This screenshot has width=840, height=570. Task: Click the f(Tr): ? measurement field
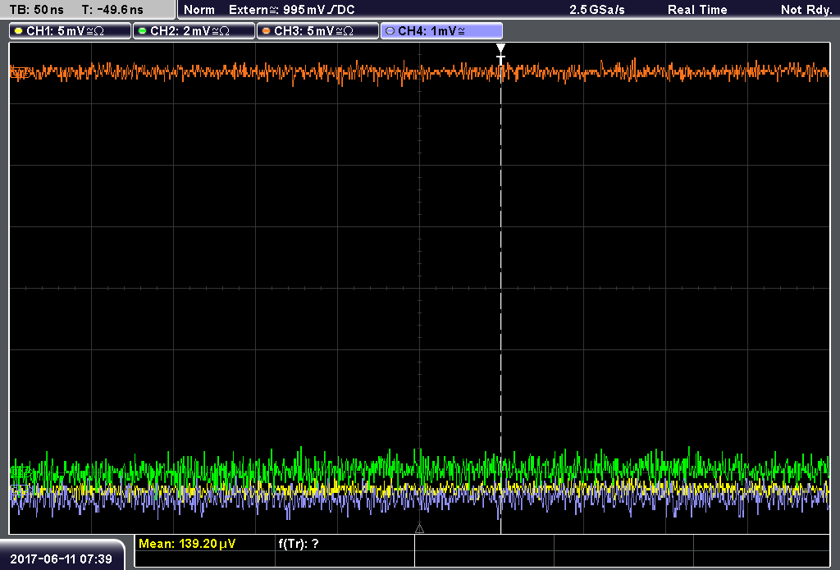tap(299, 544)
